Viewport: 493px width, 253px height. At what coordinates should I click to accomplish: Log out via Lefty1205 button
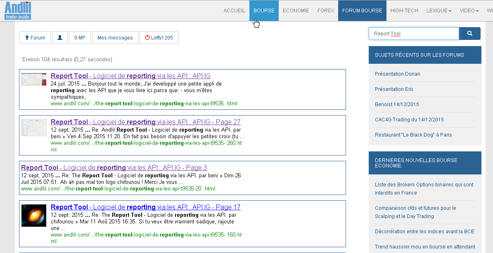(159, 37)
